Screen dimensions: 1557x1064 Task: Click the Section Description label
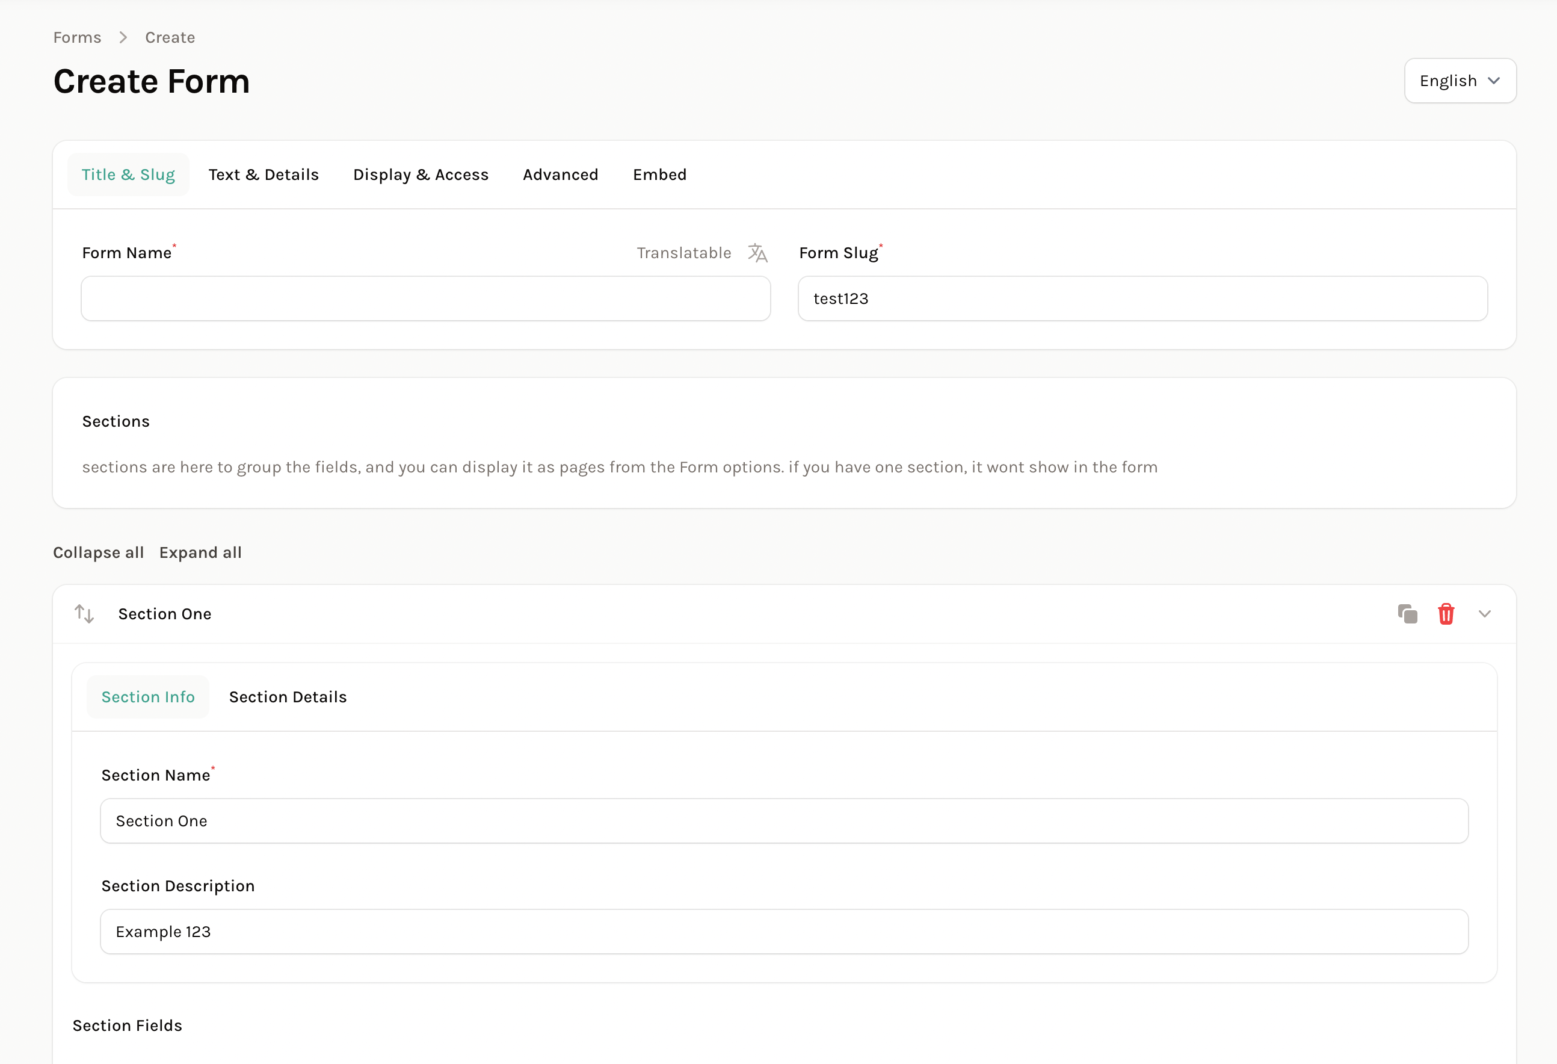[177, 886]
